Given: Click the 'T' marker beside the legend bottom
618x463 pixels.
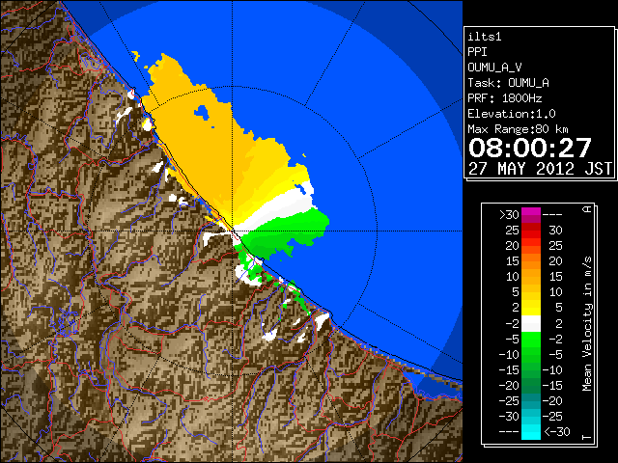Looking at the screenshot, I should pyautogui.click(x=587, y=437).
